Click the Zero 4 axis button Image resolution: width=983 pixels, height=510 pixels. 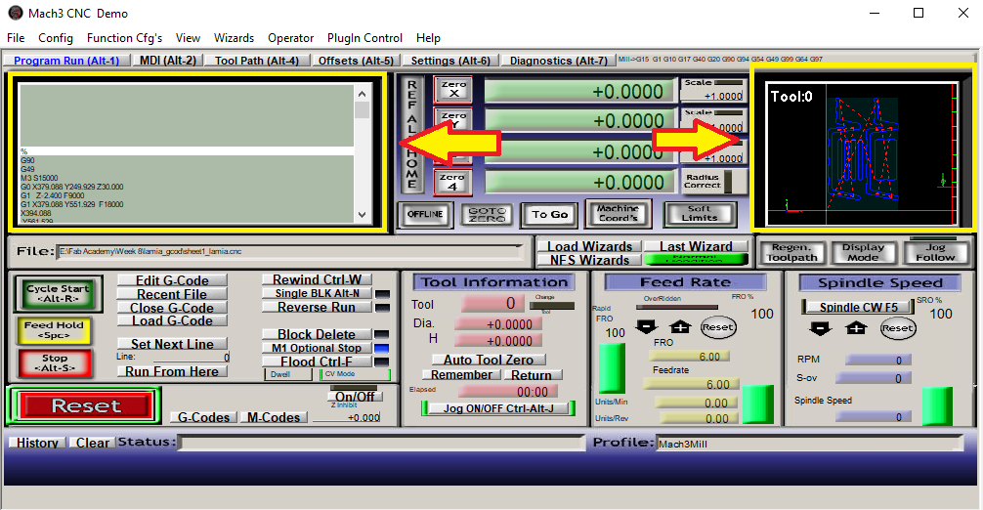coord(452,183)
